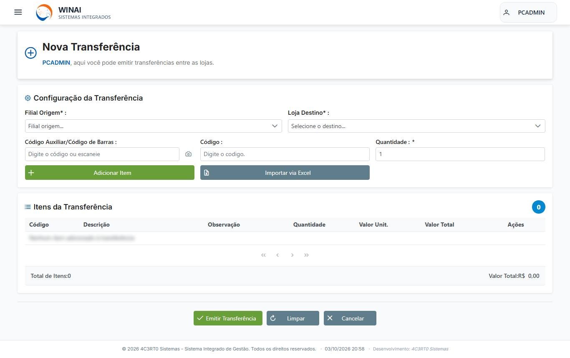Click the Observação column header
Image resolution: width=570 pixels, height=358 pixels.
point(224,224)
